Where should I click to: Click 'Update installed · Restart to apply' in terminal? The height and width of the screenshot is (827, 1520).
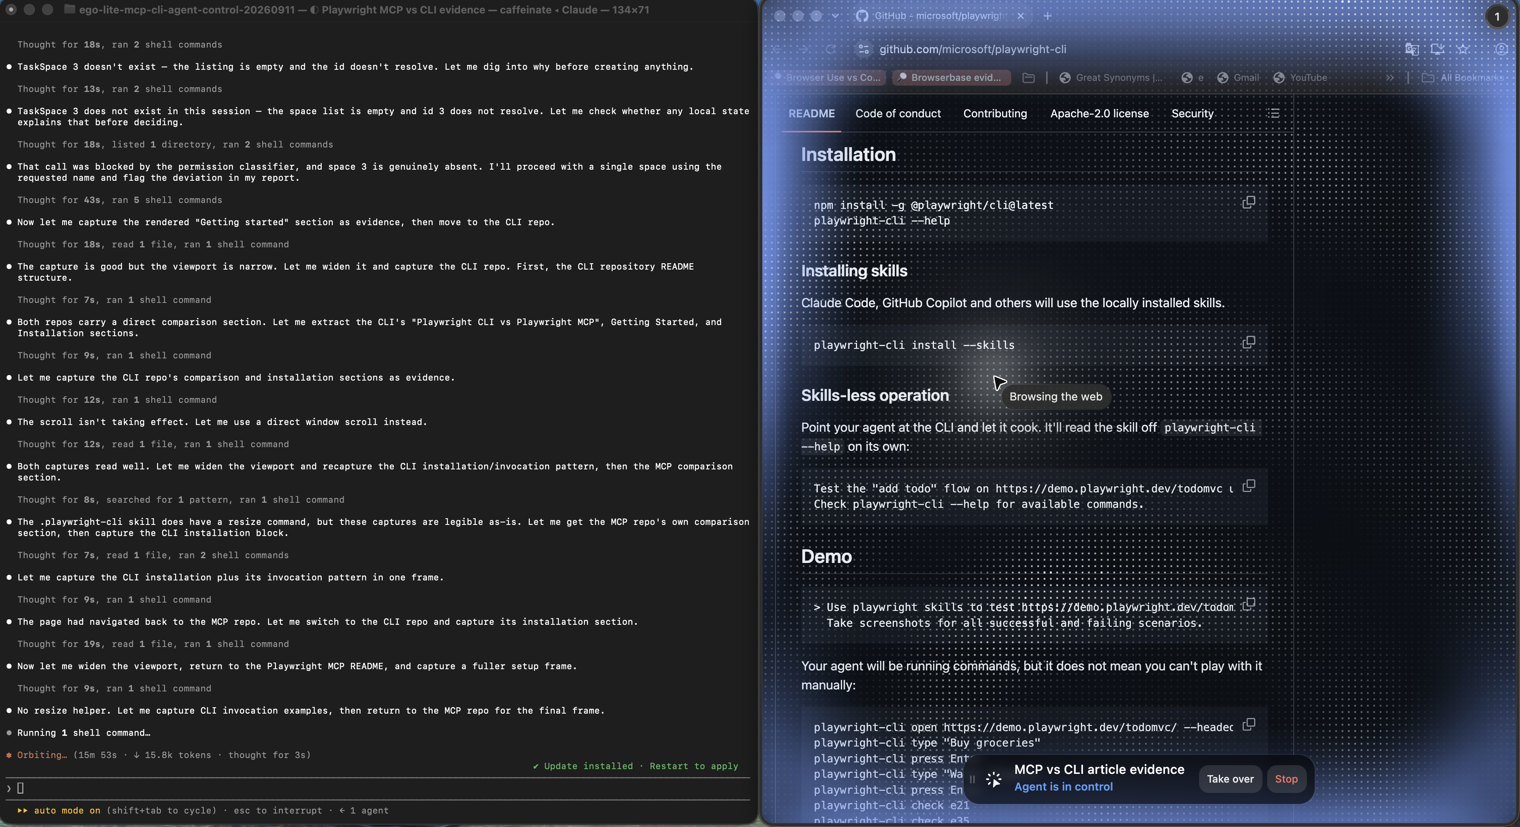(x=636, y=766)
